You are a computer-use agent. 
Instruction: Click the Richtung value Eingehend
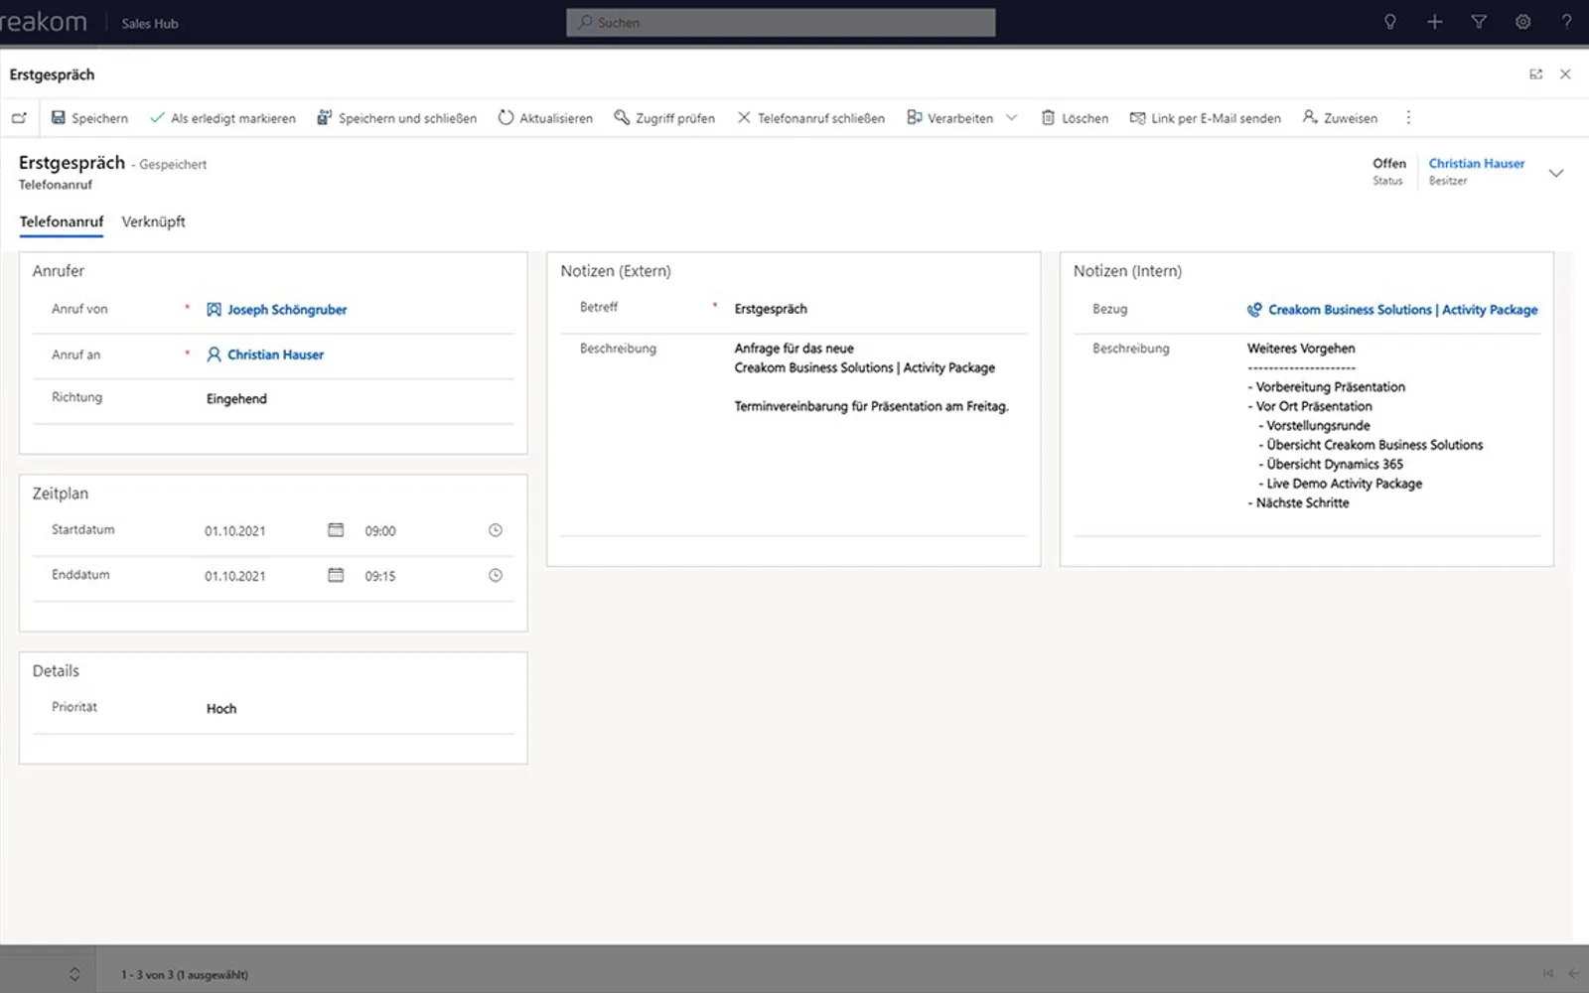tap(236, 399)
